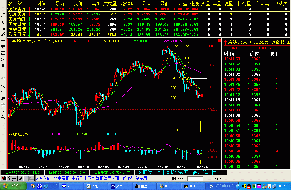Select the horizontal retracement lines tool
291x190 pixels.
tap(3, 40)
